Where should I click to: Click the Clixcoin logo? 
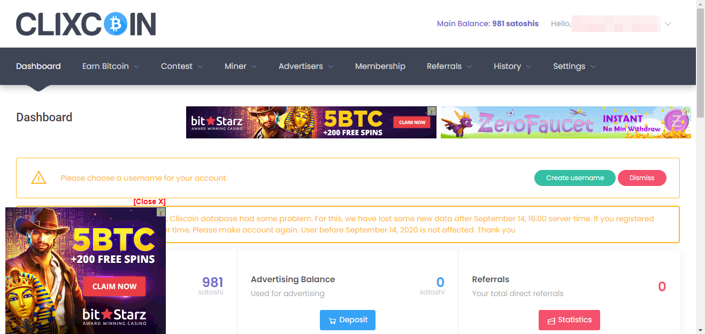(x=86, y=24)
